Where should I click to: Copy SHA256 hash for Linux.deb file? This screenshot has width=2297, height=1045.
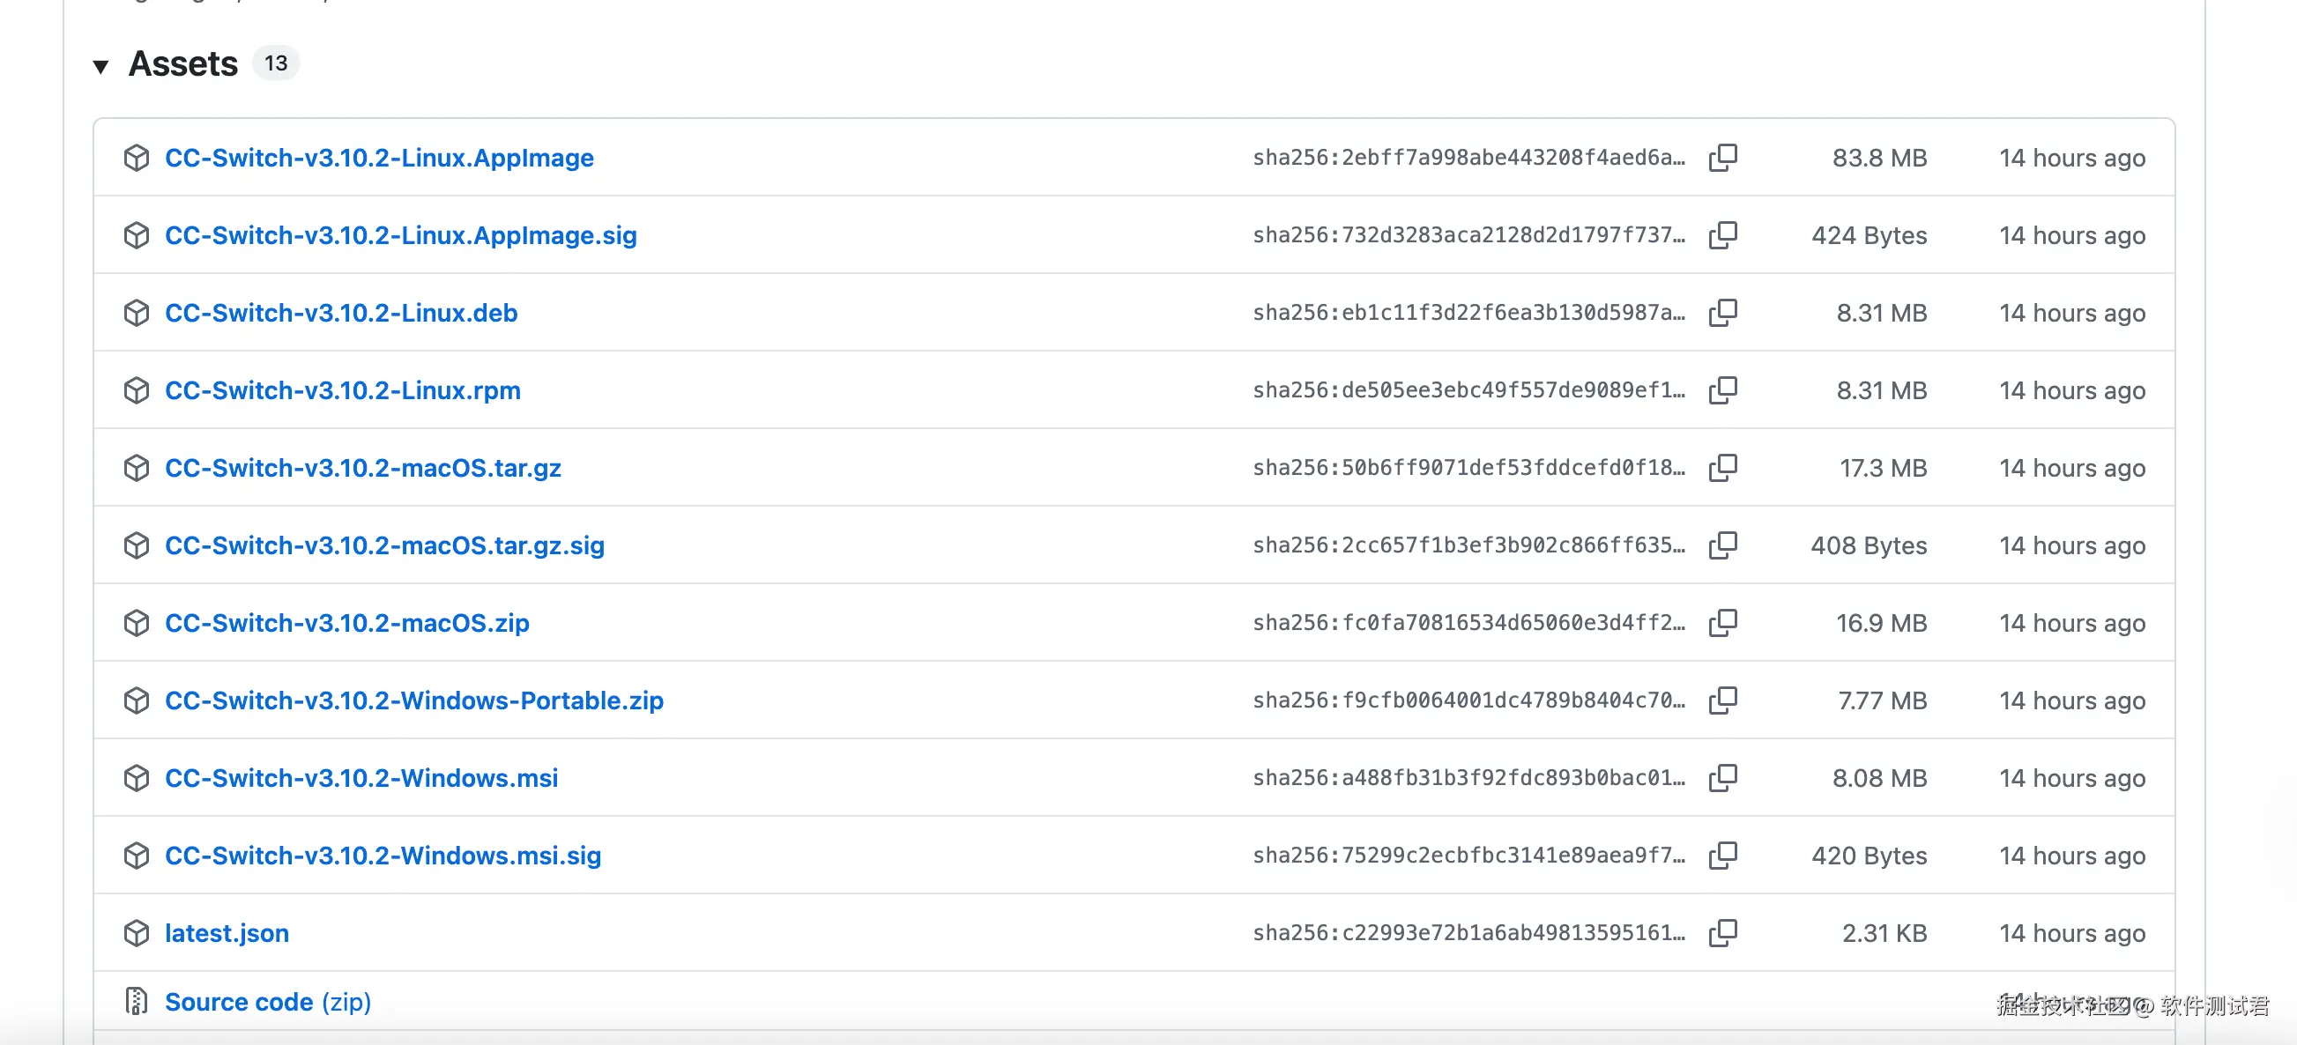point(1721,313)
